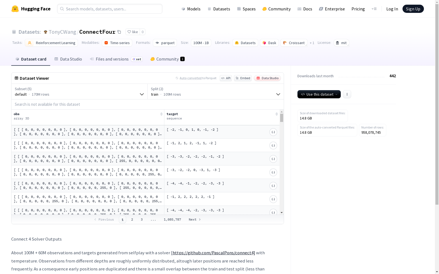Open the API button in Dataset Viewer

coord(226,78)
